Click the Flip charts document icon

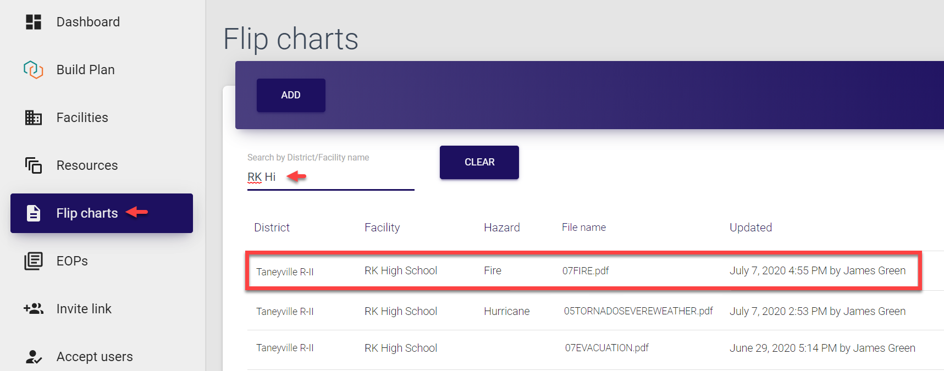click(34, 213)
